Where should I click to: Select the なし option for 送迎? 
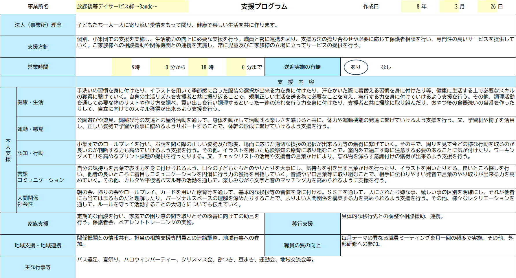click(386, 67)
